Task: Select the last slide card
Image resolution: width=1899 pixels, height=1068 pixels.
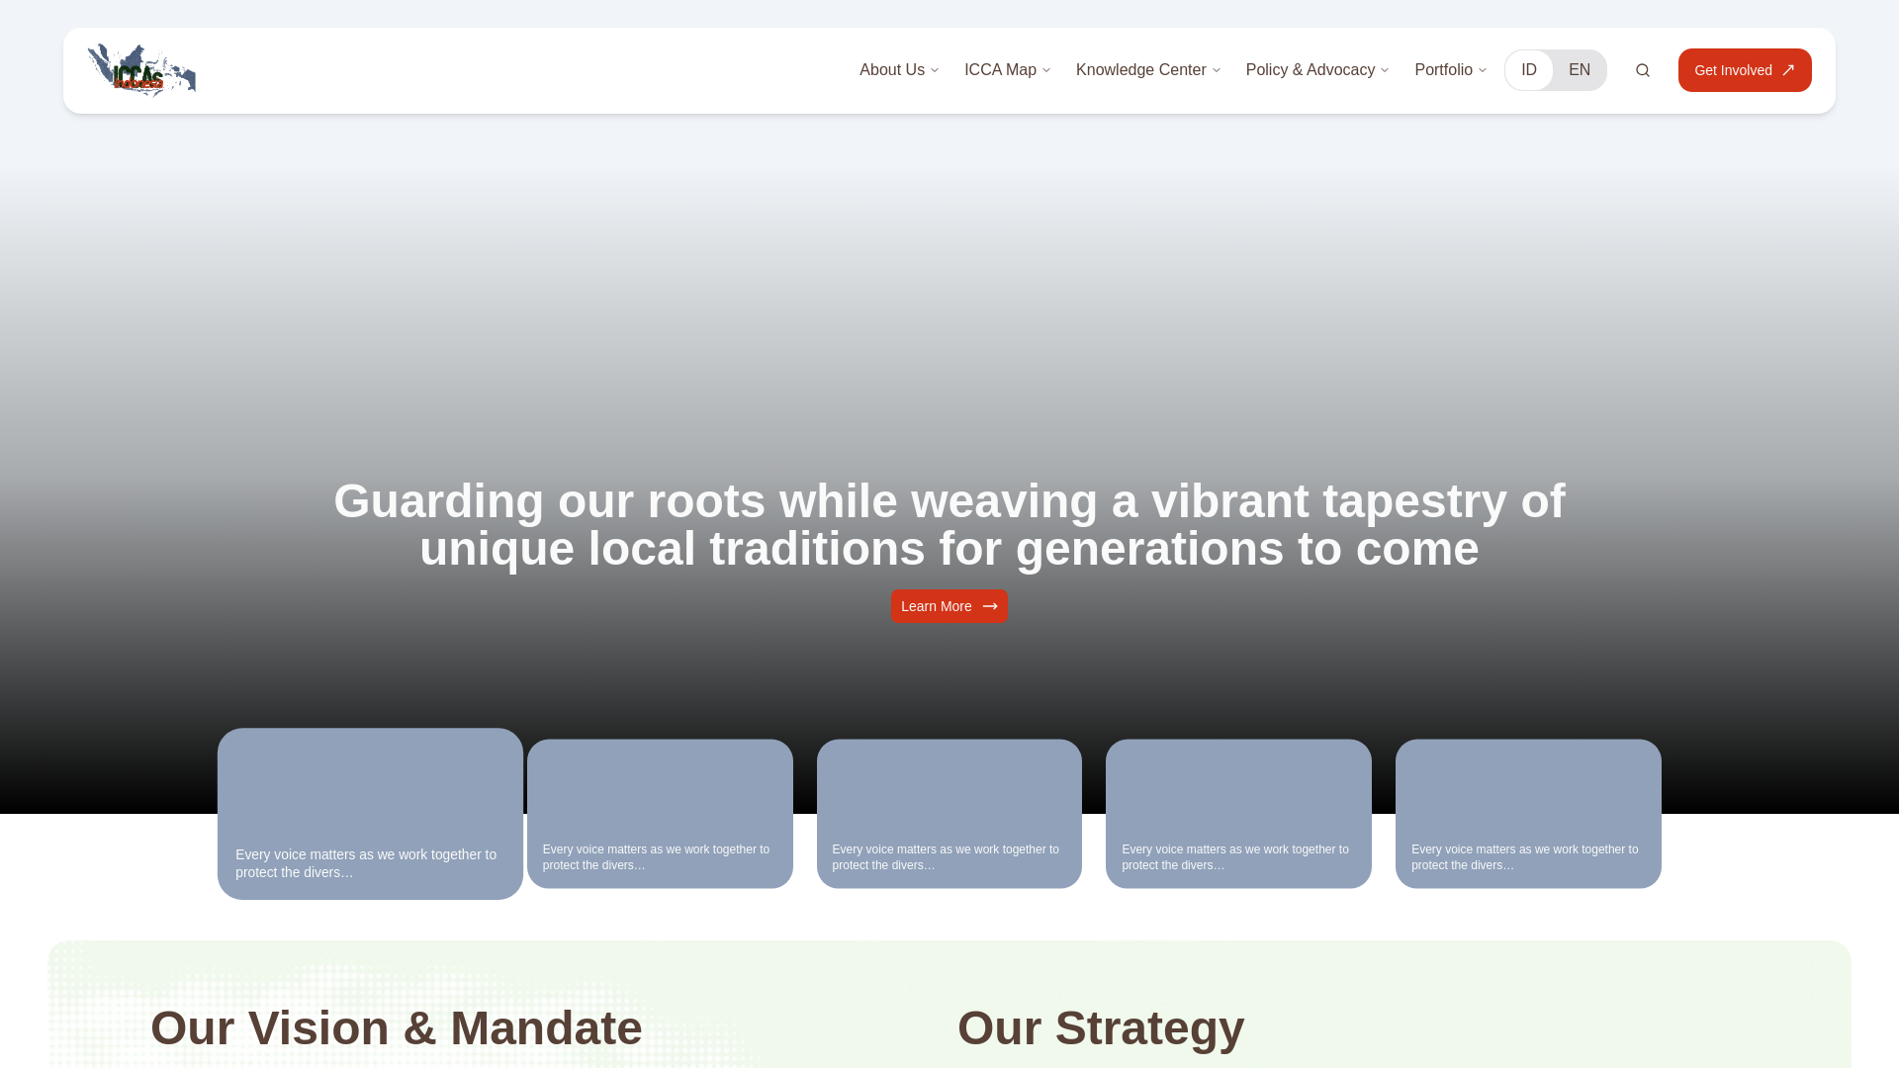Action: [x=1528, y=813]
